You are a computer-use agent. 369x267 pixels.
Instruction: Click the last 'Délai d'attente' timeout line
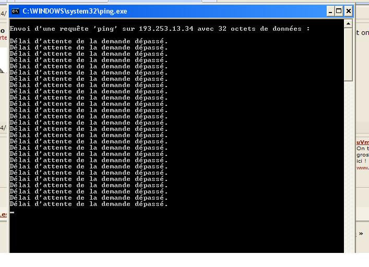[89, 204]
